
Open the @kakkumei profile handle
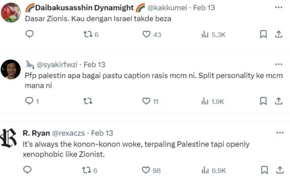point(167,8)
